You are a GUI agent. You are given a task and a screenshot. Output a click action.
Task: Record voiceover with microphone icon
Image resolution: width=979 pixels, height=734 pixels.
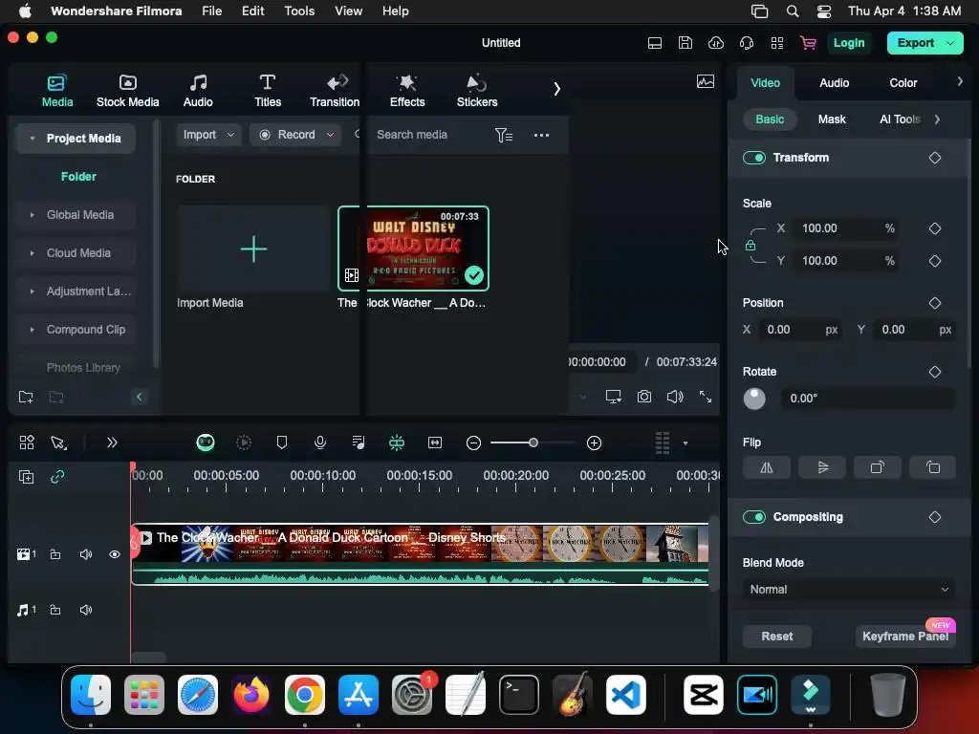click(319, 443)
